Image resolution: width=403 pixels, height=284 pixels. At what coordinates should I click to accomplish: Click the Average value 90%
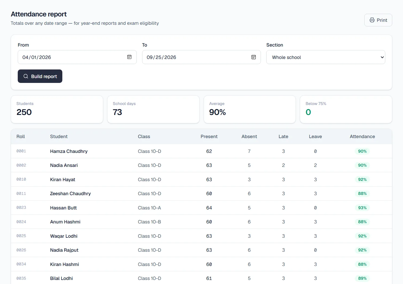click(217, 112)
